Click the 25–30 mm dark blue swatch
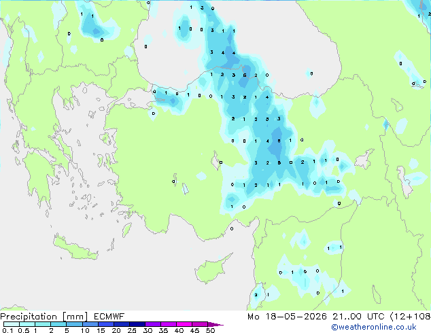 click(137, 324)
